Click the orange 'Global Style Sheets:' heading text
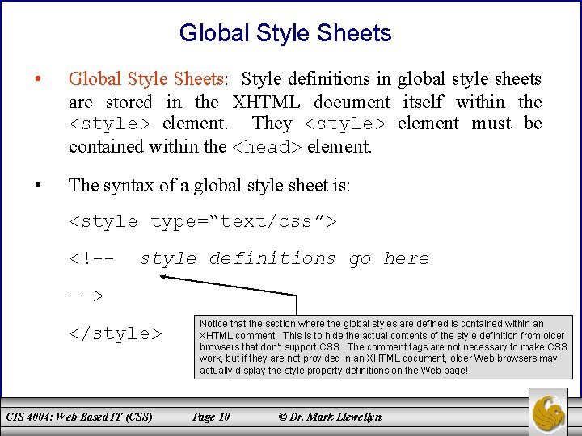Image resolution: width=582 pixels, height=436 pixels. (148, 79)
